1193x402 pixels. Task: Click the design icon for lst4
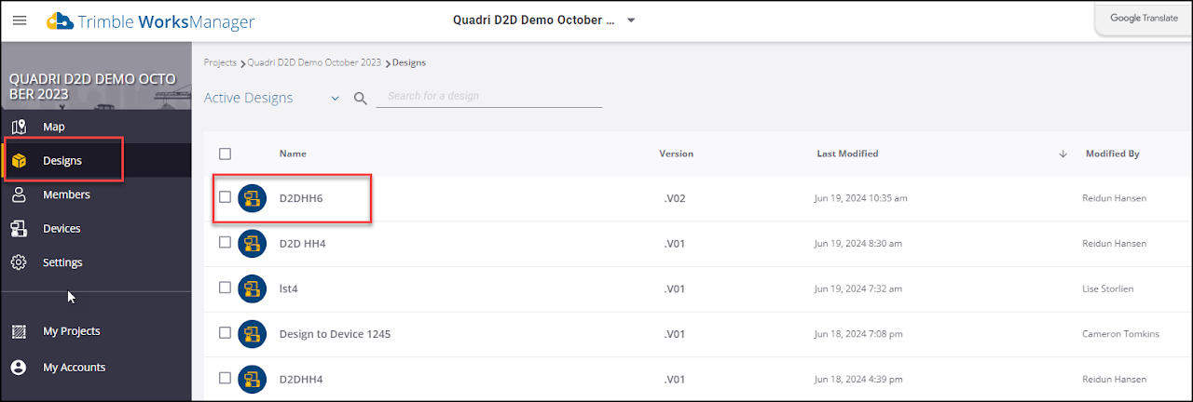(x=253, y=288)
